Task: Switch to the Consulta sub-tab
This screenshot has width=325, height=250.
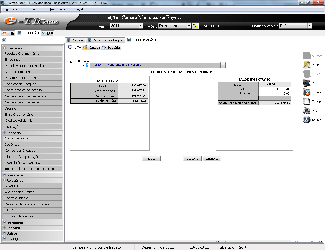Action: (x=91, y=48)
